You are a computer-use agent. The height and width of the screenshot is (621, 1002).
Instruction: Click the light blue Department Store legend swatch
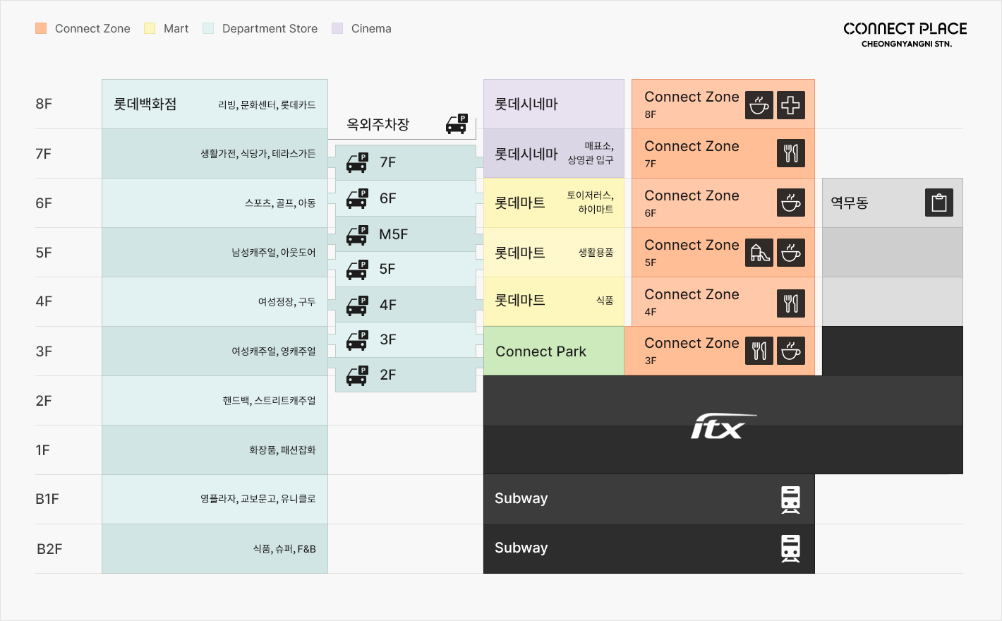[208, 28]
